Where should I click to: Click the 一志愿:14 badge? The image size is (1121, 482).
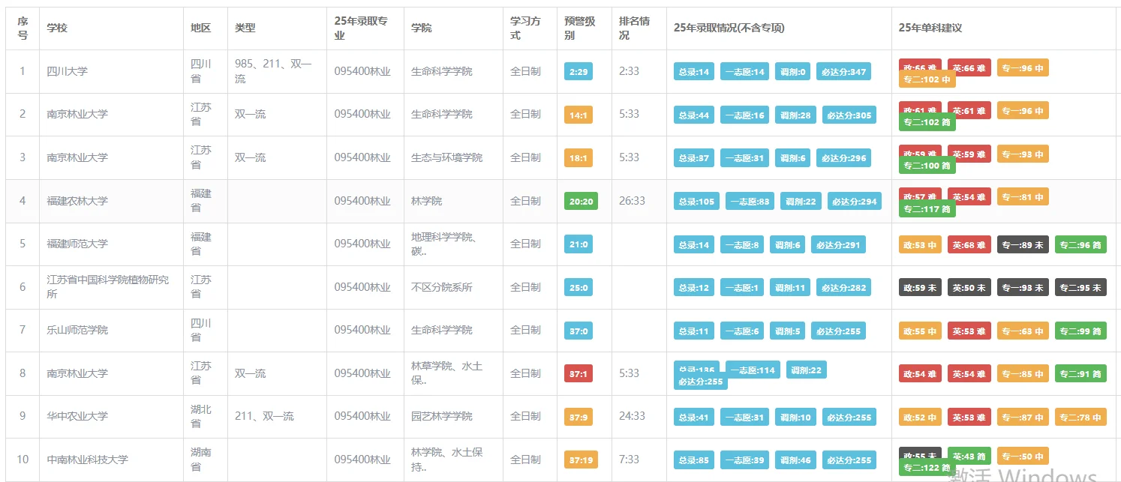point(744,72)
